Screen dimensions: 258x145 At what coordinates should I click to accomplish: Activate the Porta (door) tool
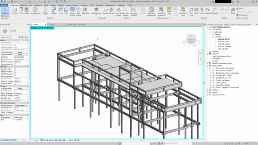click(x=21, y=11)
